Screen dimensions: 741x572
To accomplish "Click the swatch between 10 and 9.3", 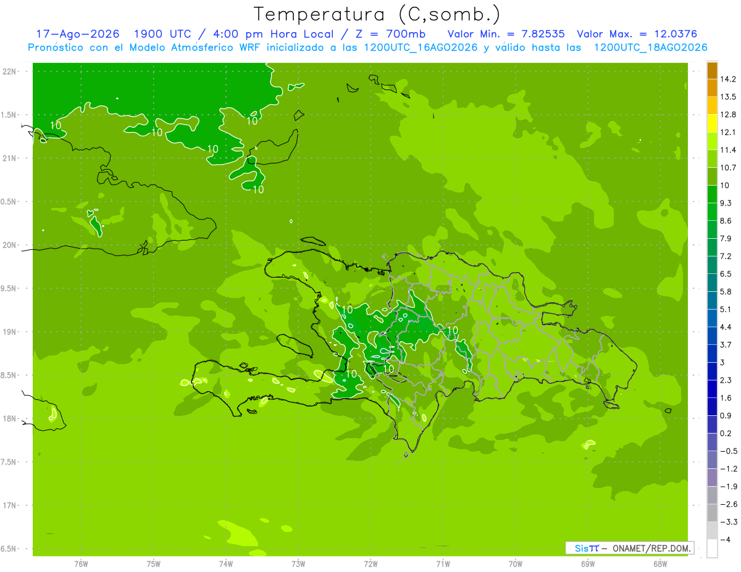I will 712,194.
